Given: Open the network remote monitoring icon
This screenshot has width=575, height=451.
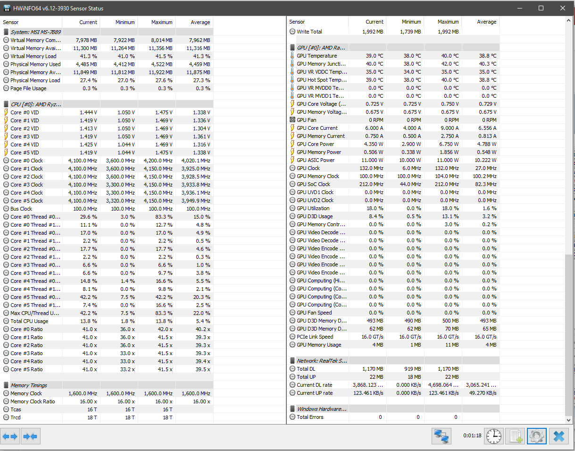Looking at the screenshot, I should [x=441, y=436].
